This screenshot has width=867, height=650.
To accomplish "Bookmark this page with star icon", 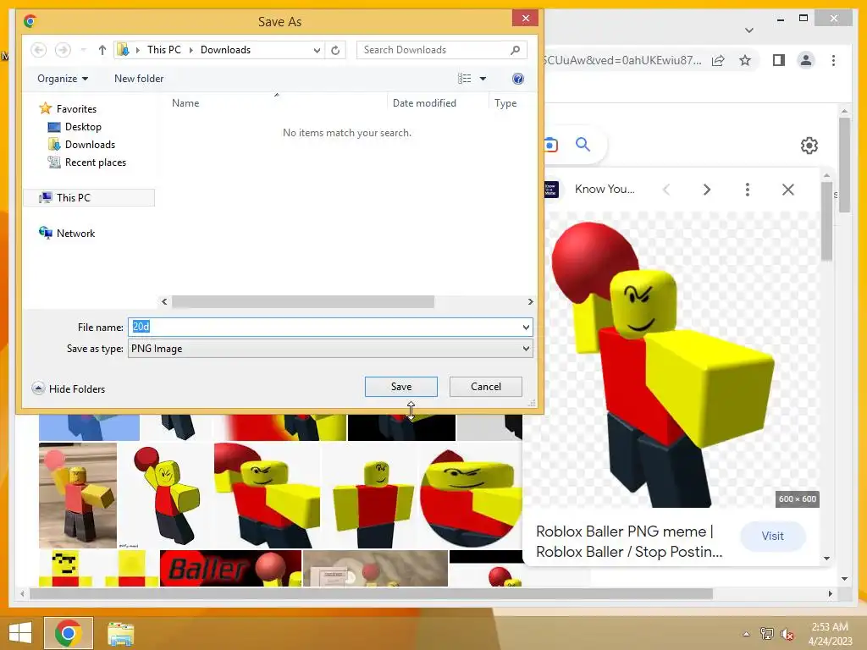I will (745, 60).
